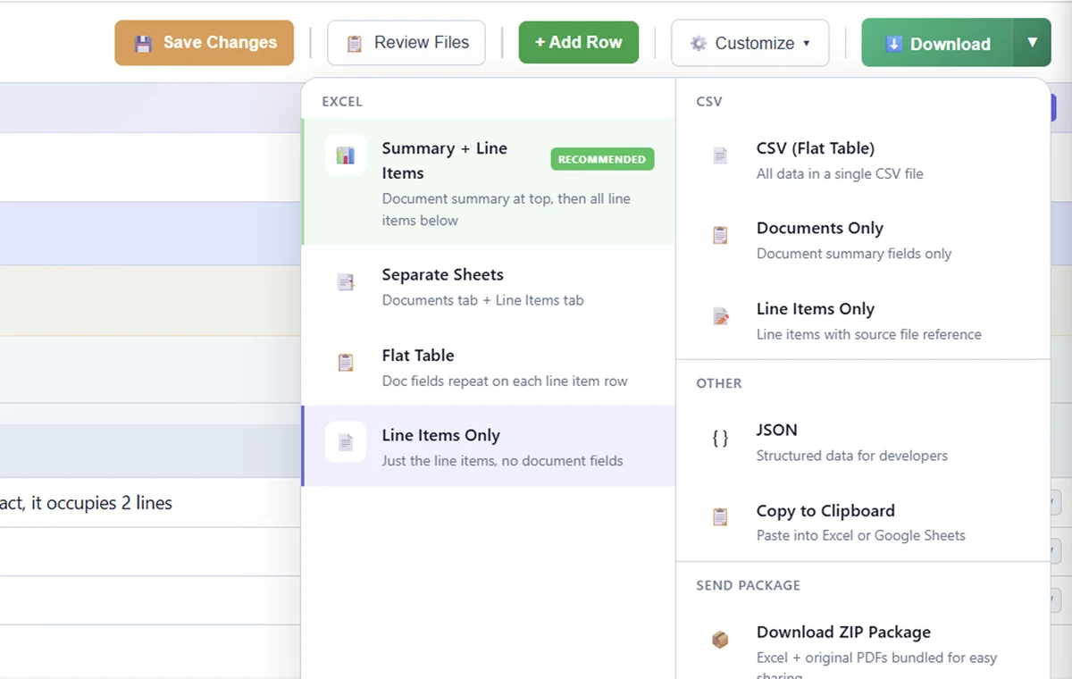
Task: Click the edit-page icon beside CSV Line Items Only
Action: tap(720, 316)
